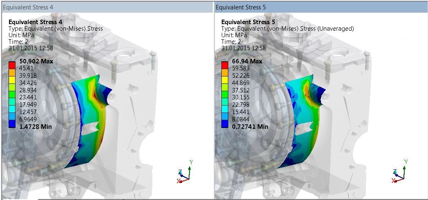The width and height of the screenshot is (428, 200).
Task: Click the '34.426' legend value
Action: [x=28, y=83]
